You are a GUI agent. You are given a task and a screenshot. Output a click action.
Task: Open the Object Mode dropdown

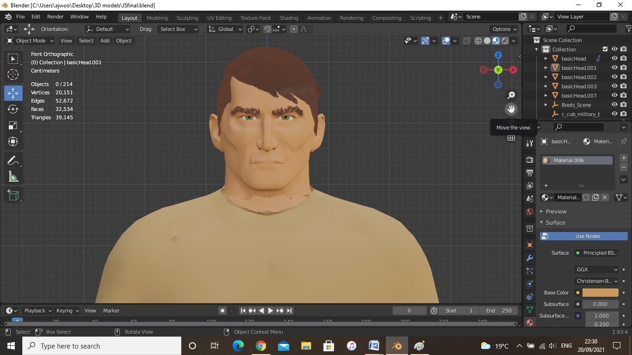click(x=30, y=41)
